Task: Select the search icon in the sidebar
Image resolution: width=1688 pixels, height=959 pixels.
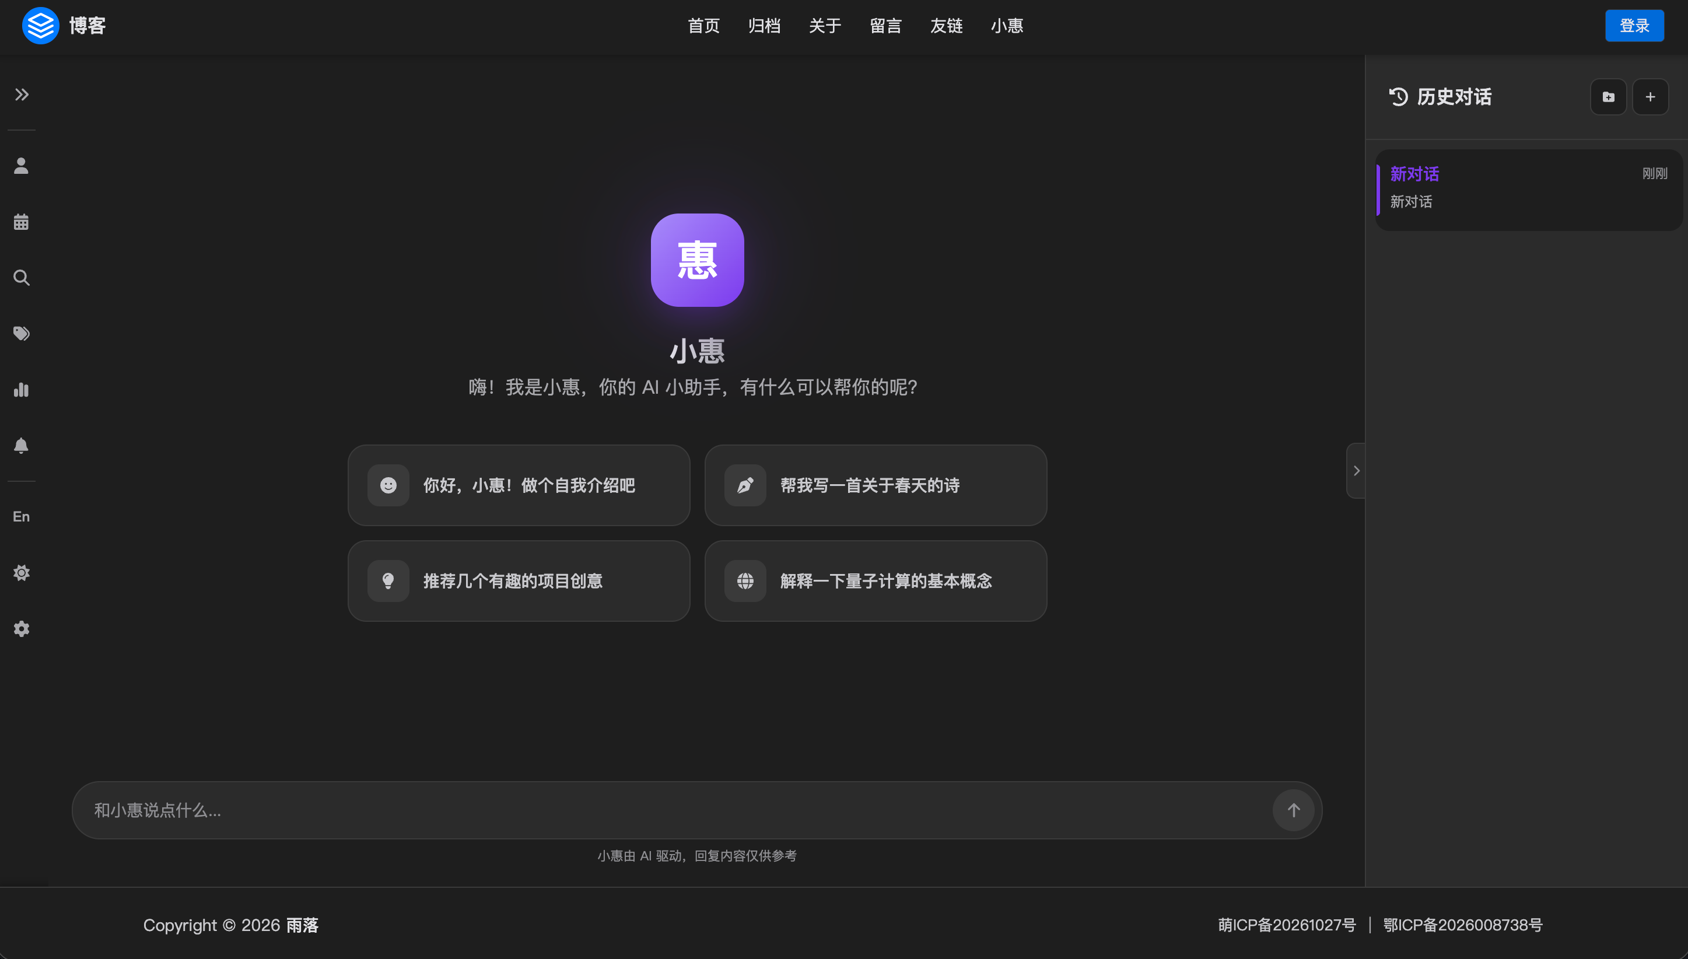Action: pos(21,277)
